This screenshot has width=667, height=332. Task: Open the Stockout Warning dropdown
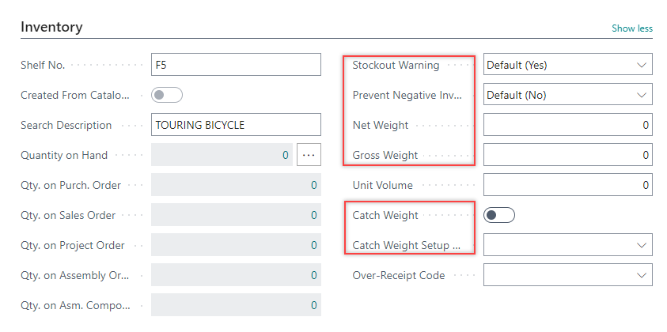[x=567, y=65]
